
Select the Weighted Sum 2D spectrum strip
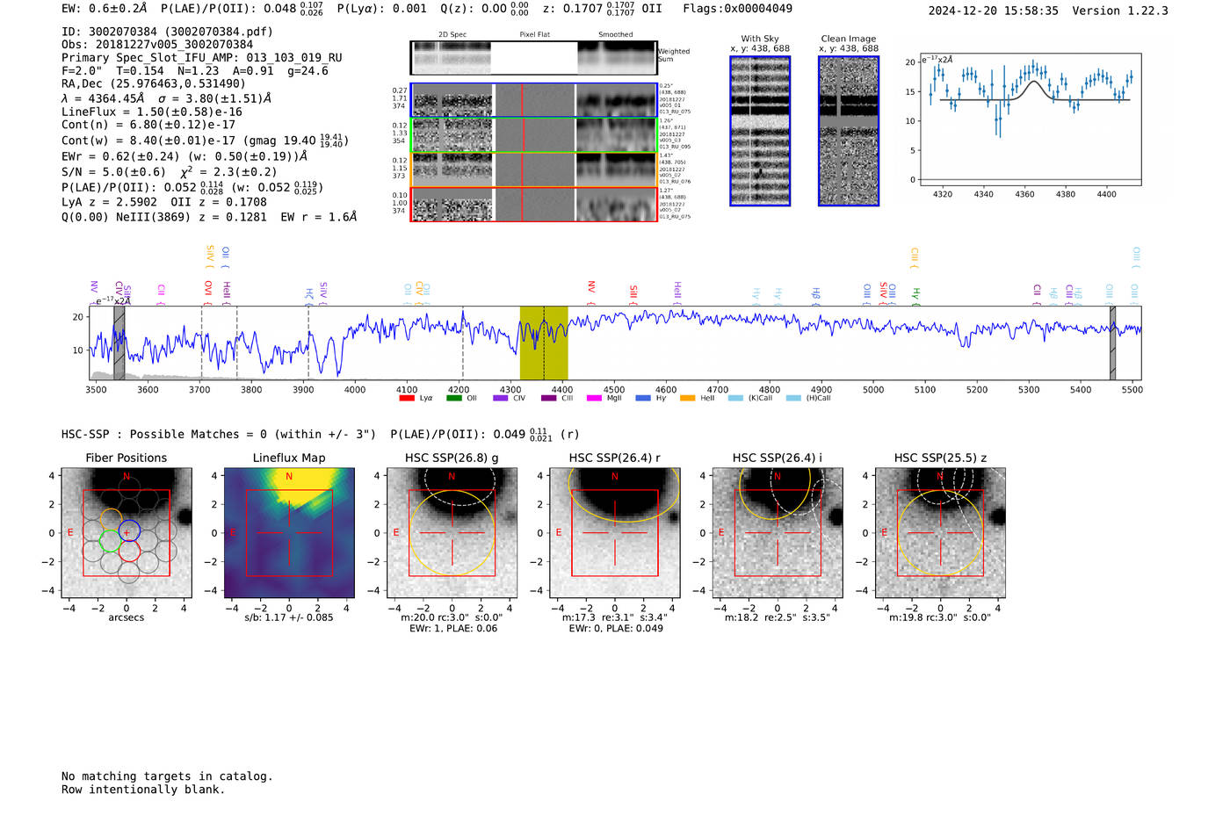click(533, 58)
